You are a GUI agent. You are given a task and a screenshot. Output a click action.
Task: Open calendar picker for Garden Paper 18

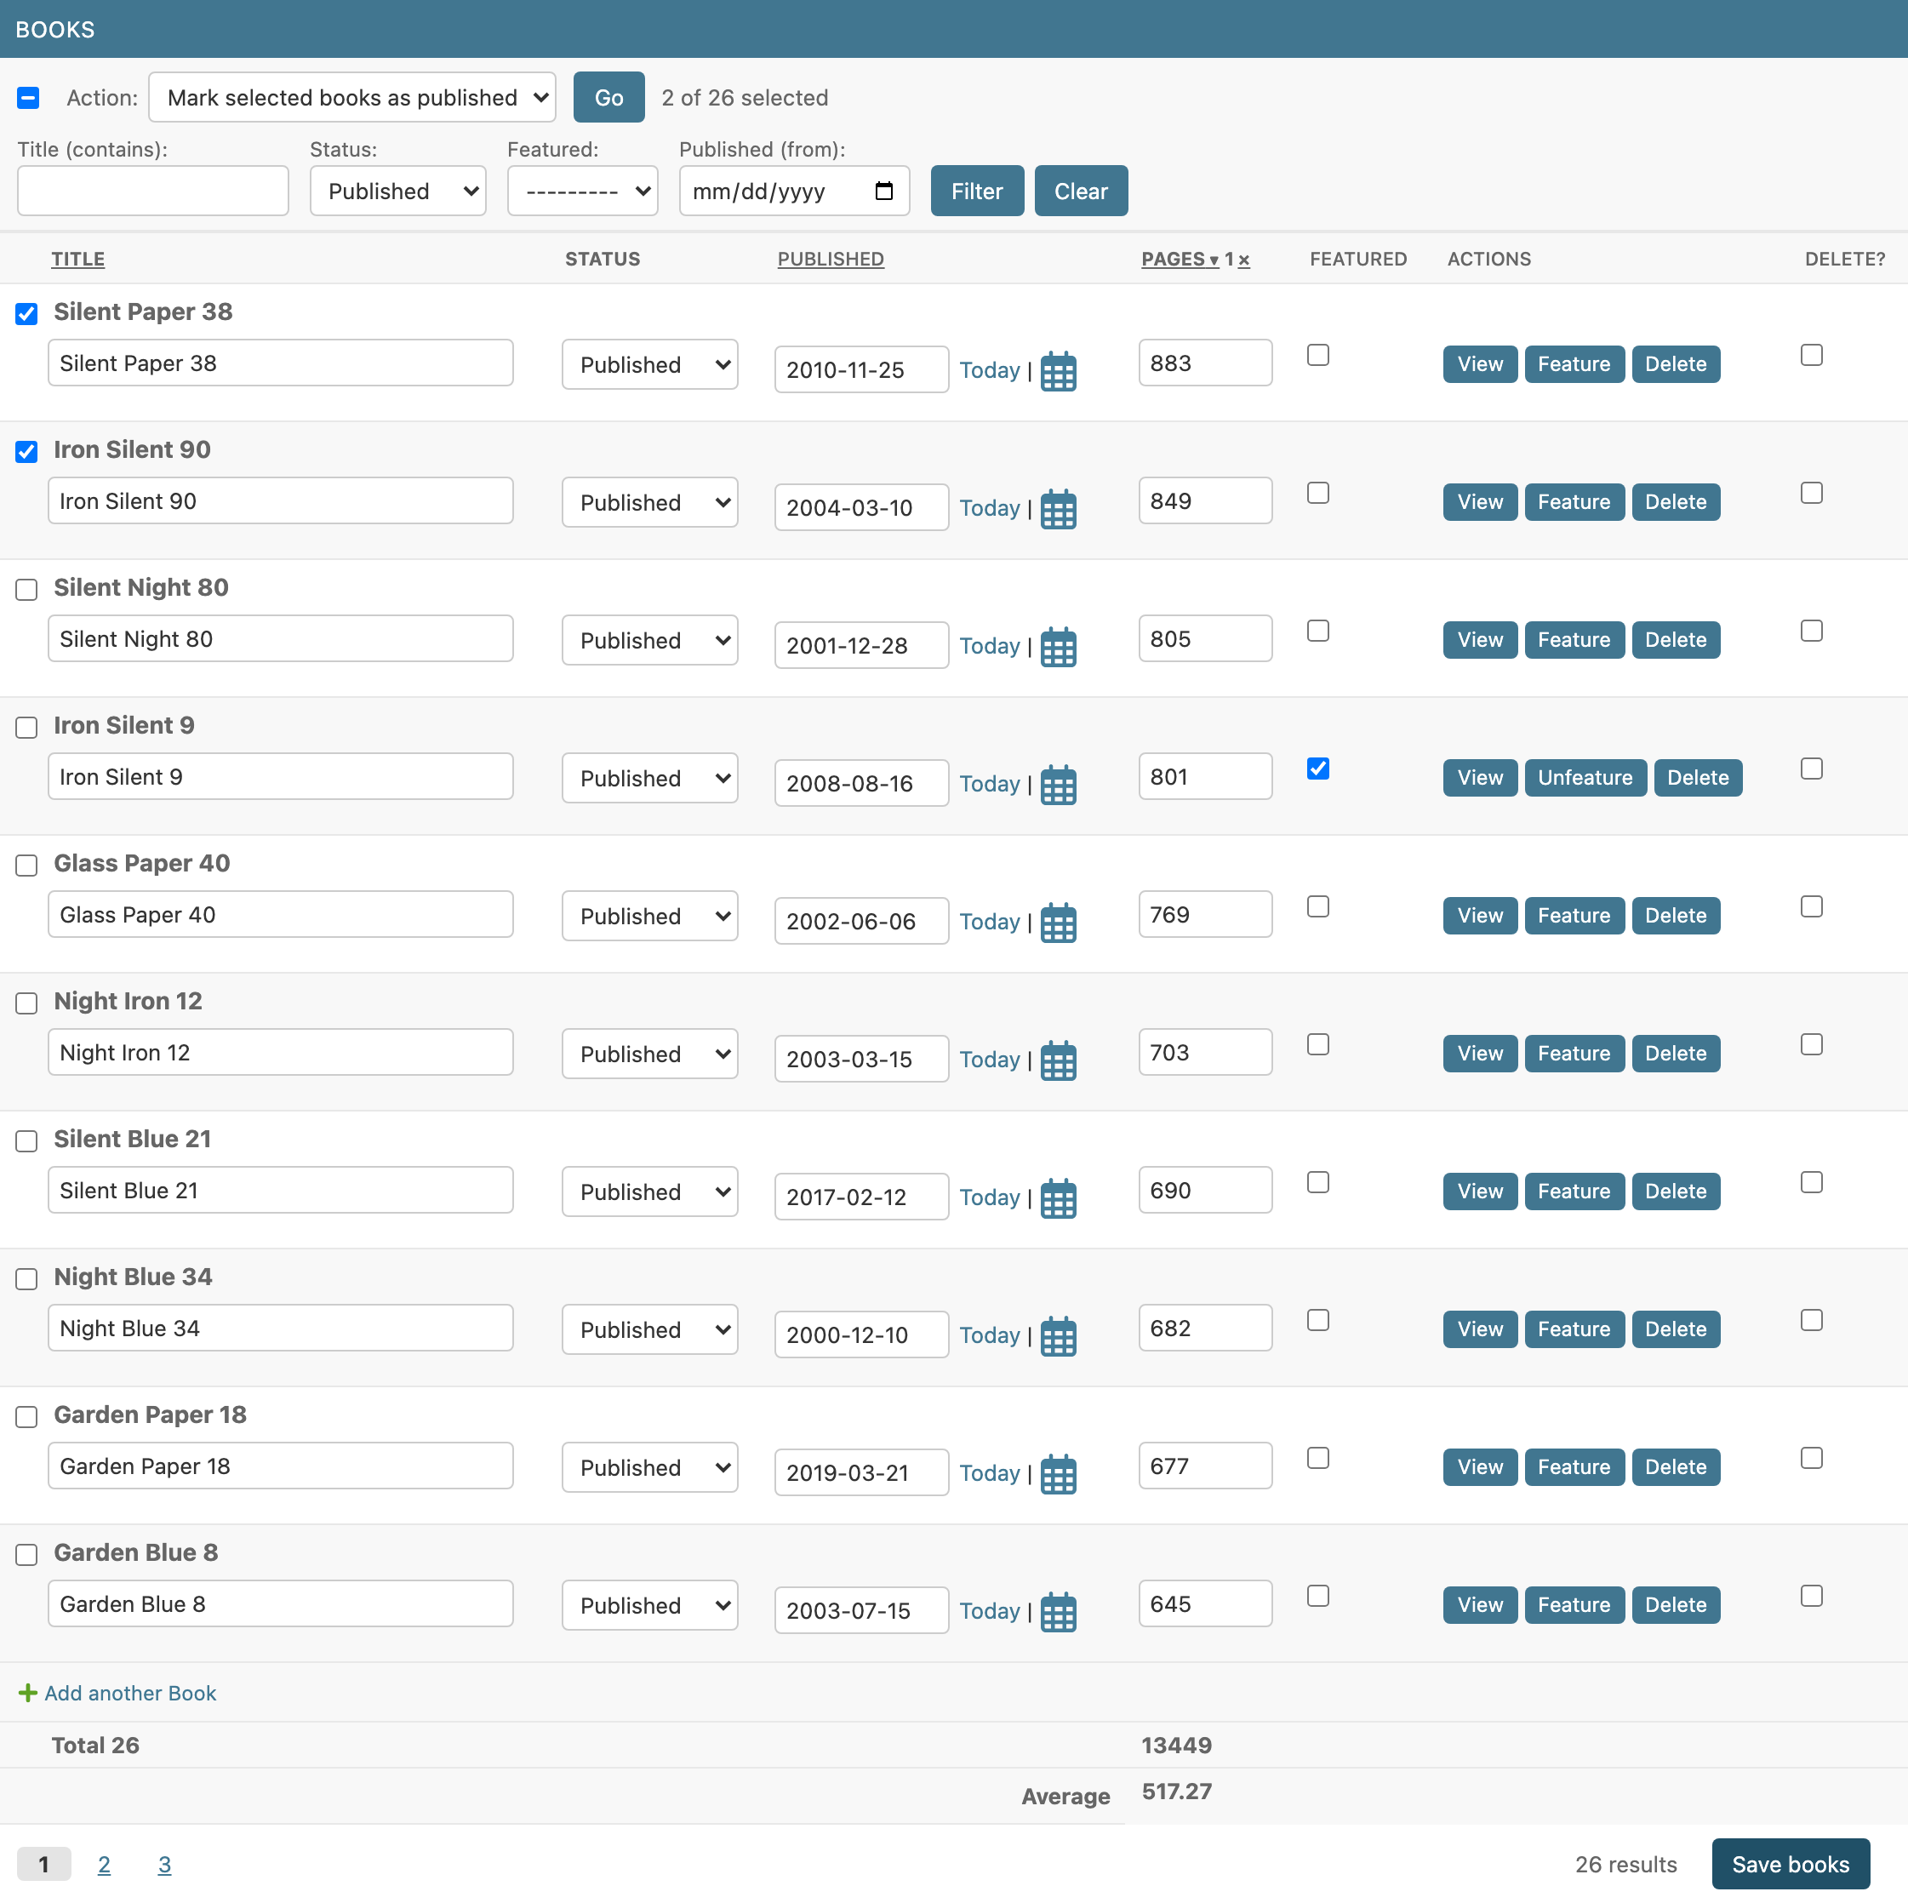(x=1058, y=1474)
